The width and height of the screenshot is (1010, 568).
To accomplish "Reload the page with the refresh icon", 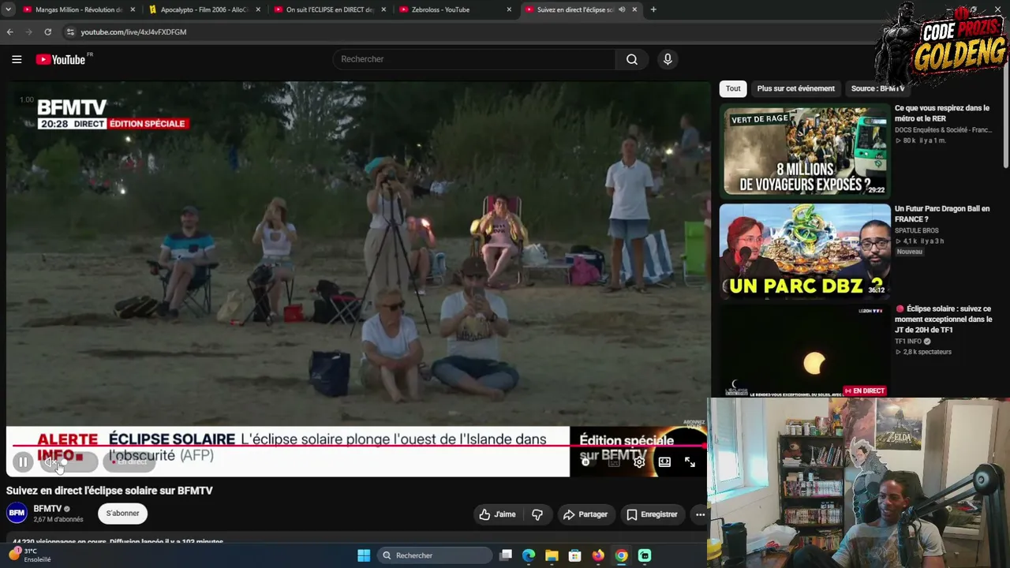I will [47, 32].
